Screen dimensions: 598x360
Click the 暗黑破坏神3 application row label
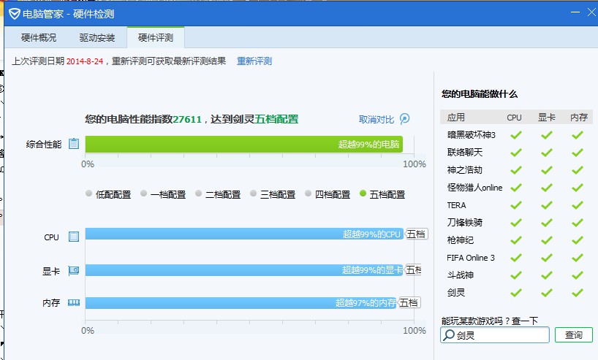coord(471,135)
